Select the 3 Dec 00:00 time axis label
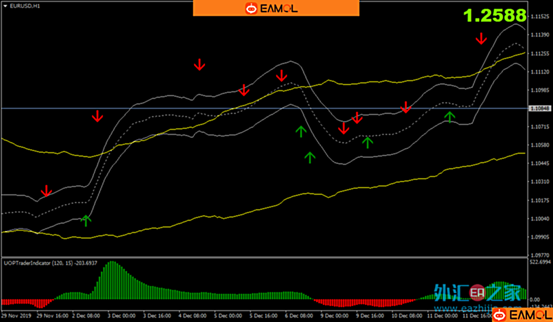Viewport: 553px width, 322px height. tap(123, 315)
